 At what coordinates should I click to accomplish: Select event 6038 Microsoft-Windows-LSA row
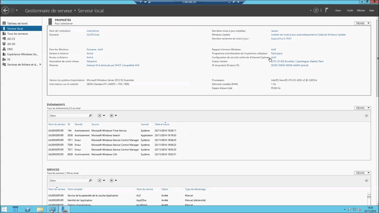click(x=113, y=154)
